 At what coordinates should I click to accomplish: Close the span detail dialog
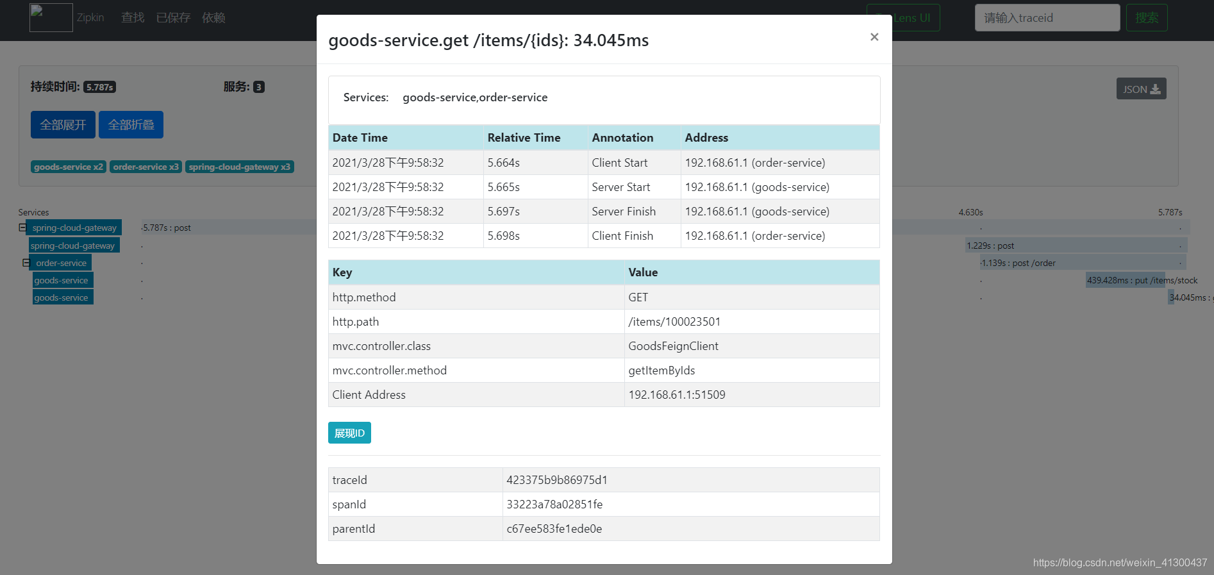(x=874, y=37)
